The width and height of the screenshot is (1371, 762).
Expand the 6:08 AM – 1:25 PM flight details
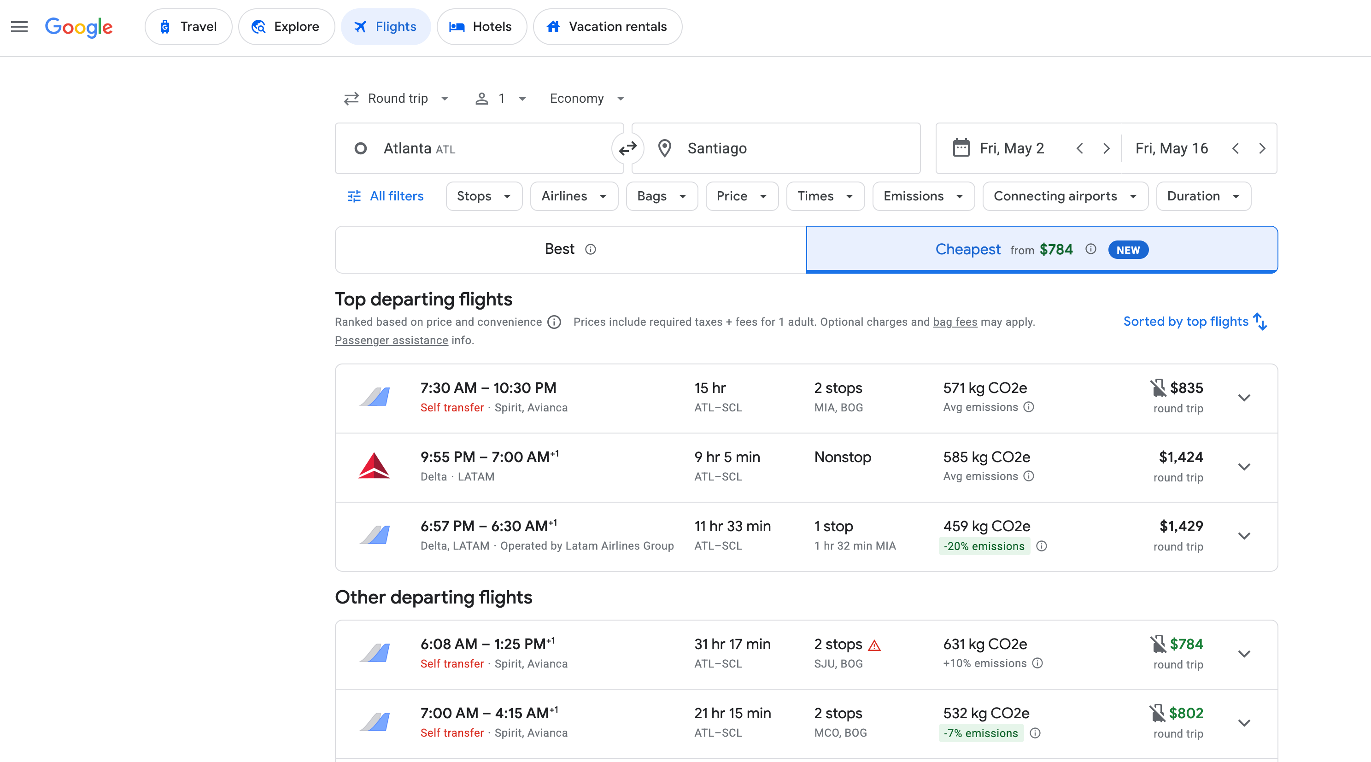[x=1244, y=654]
